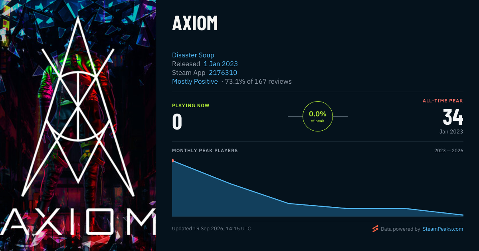Open Steam App ID 2176310 link
Image resolution: width=479 pixels, height=251 pixels.
223,73
